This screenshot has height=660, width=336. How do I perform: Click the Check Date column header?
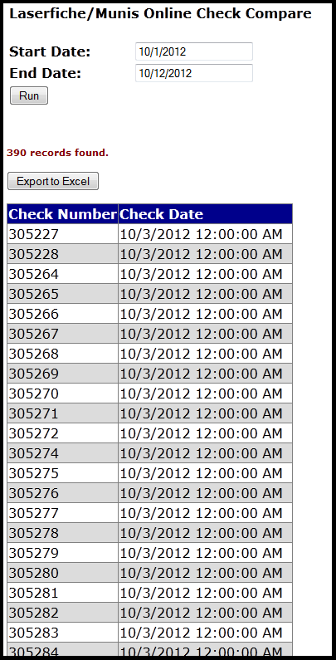pyautogui.click(x=205, y=214)
